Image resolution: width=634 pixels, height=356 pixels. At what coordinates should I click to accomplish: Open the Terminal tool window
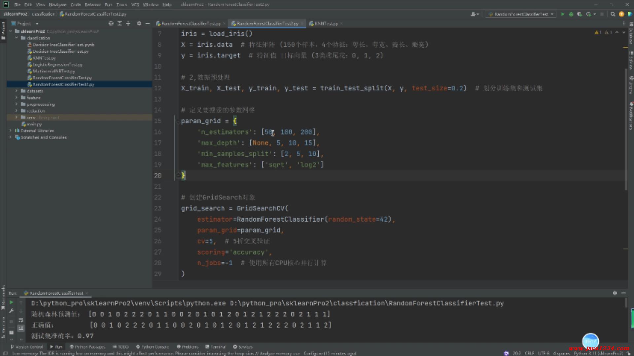point(215,347)
